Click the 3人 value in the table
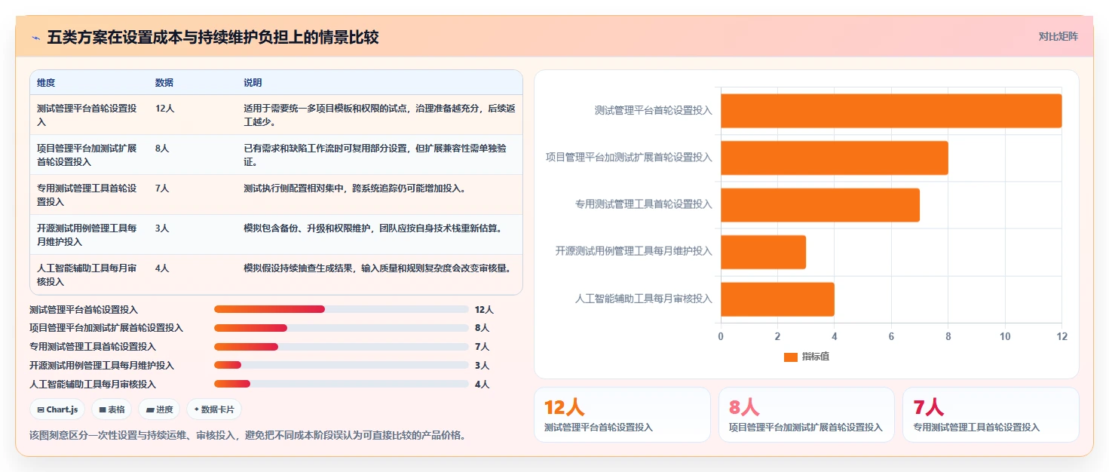Viewport: 1109px width, 472px height. pos(162,228)
